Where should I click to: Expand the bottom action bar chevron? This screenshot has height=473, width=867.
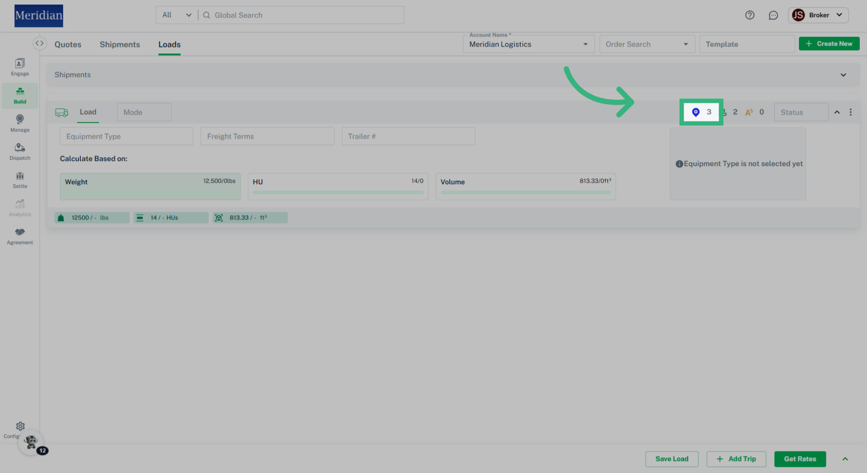pos(845,459)
